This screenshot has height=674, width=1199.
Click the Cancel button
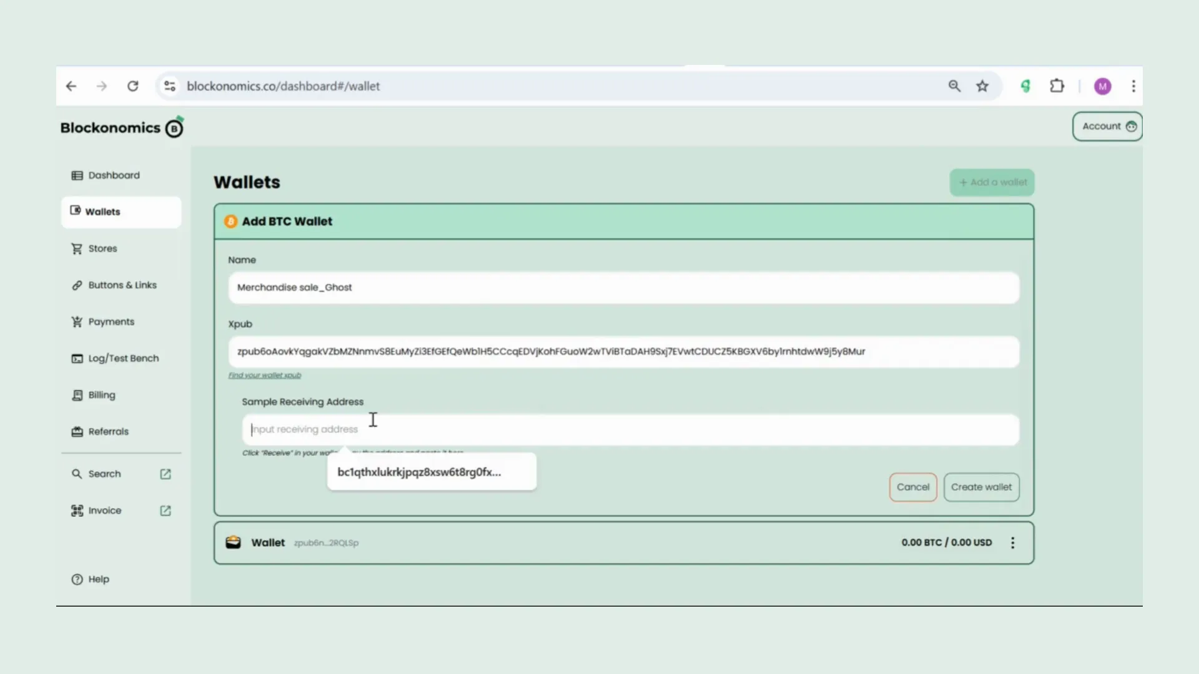click(913, 487)
